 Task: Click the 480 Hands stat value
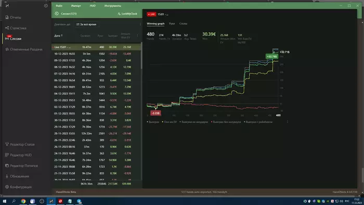point(150,34)
